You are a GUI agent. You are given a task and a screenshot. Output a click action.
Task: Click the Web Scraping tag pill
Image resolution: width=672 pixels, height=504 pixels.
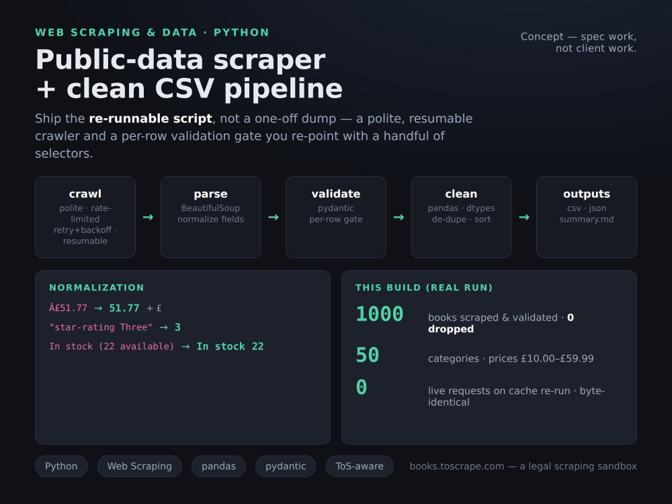[139, 466]
